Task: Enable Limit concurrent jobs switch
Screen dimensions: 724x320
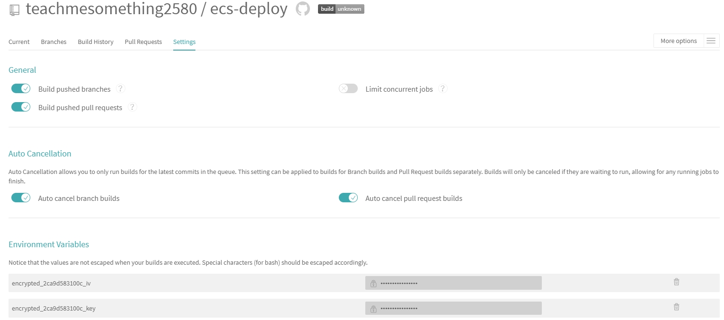Action: tap(348, 88)
